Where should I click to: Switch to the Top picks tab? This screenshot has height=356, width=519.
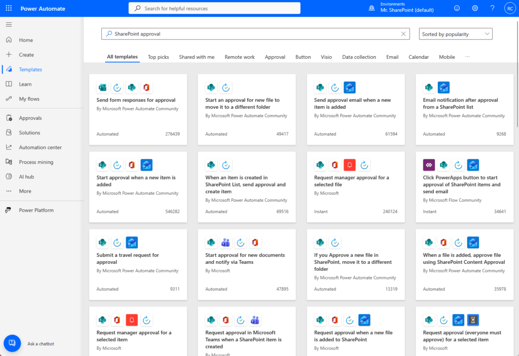coord(158,57)
